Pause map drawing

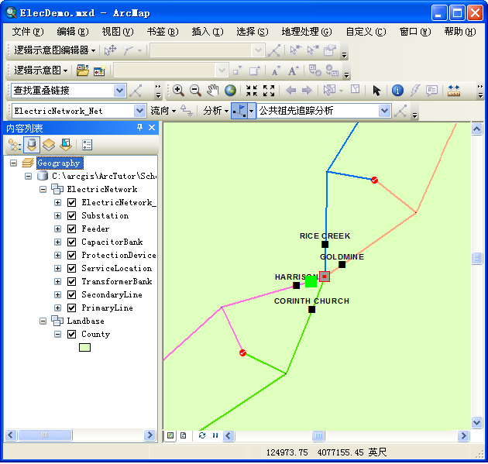[215, 435]
